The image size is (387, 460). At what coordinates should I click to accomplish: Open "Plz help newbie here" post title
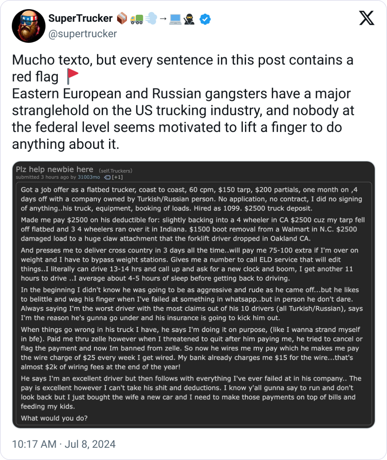pyautogui.click(x=55, y=170)
